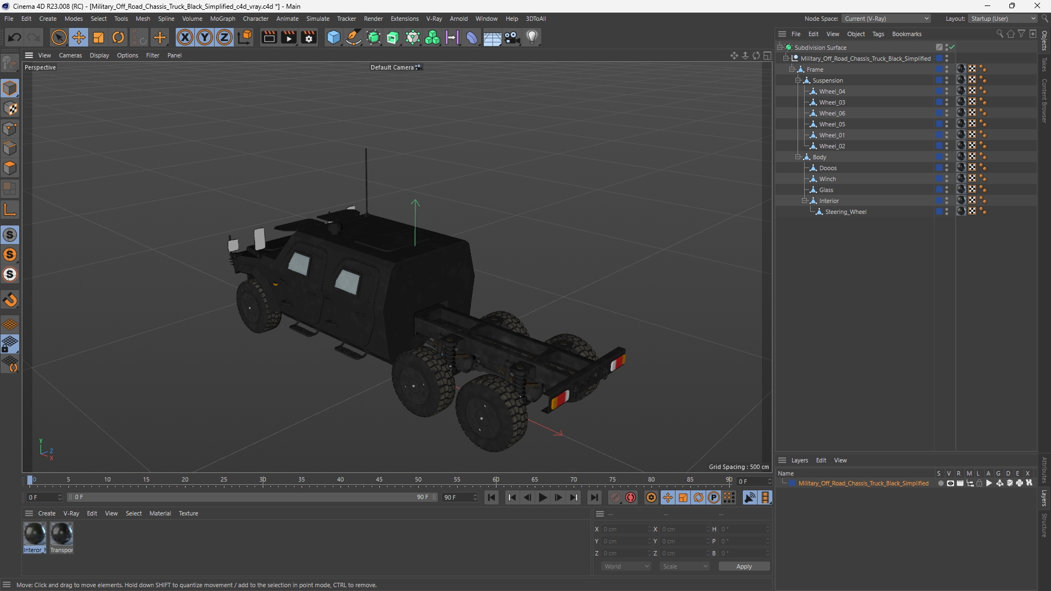1051x591 pixels.
Task: Toggle Y axis lock
Action: point(205,37)
